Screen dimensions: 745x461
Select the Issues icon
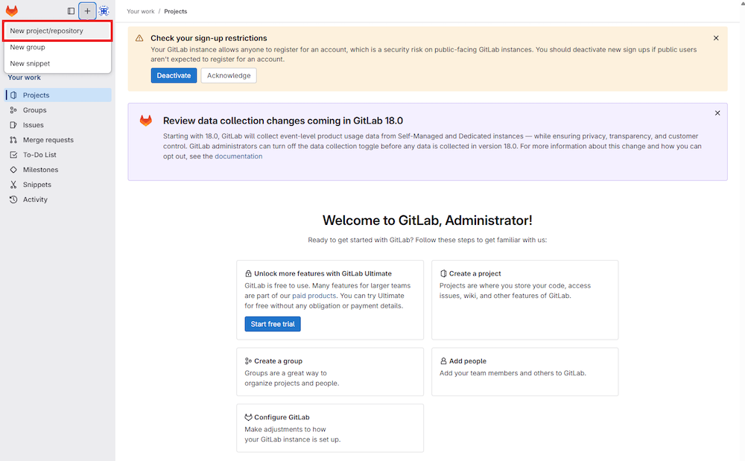pyautogui.click(x=13, y=124)
